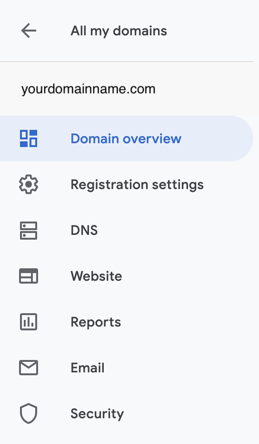
Task: Go to the Security section label
Action: pos(97,414)
